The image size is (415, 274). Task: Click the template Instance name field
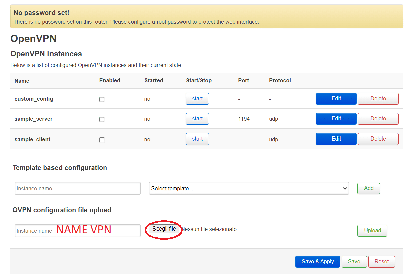[x=78, y=188]
